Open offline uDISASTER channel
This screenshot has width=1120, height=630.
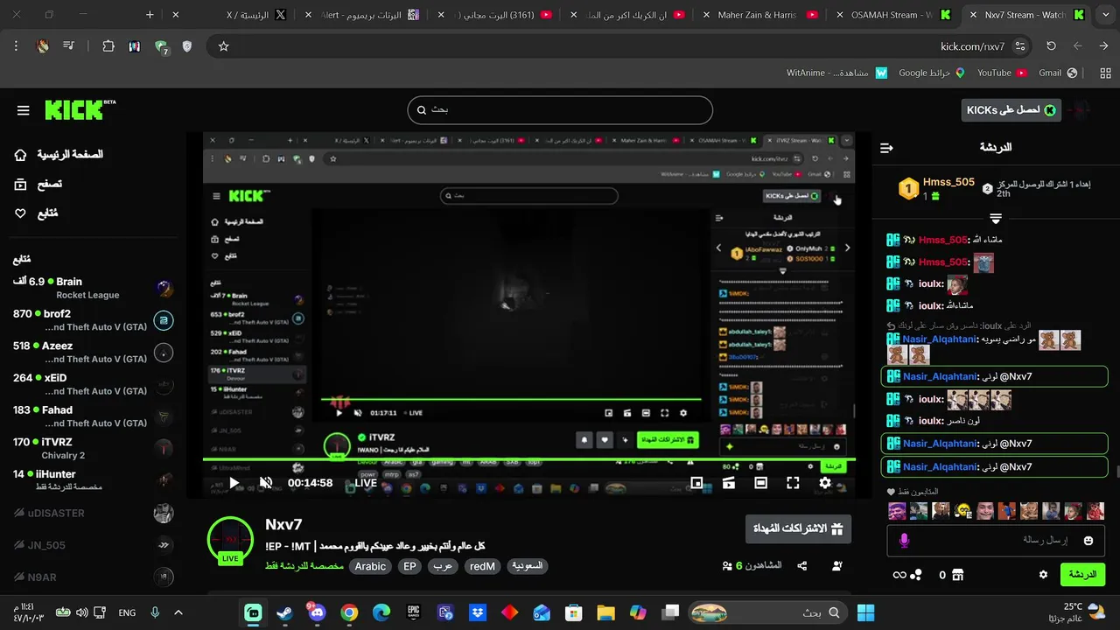(93, 514)
